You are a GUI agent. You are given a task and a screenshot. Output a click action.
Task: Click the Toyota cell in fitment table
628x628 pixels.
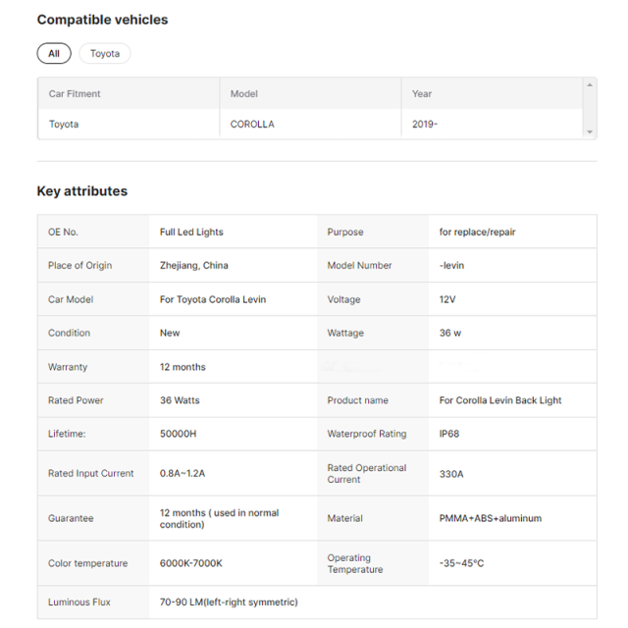coord(64,125)
